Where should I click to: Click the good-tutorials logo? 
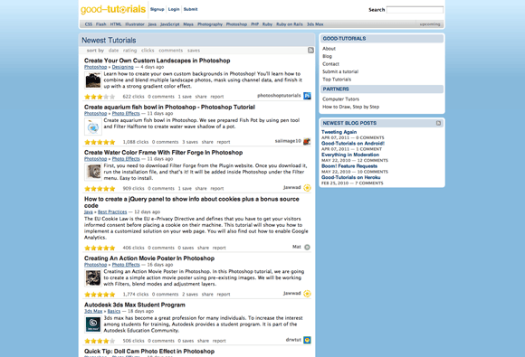pyautogui.click(x=113, y=9)
